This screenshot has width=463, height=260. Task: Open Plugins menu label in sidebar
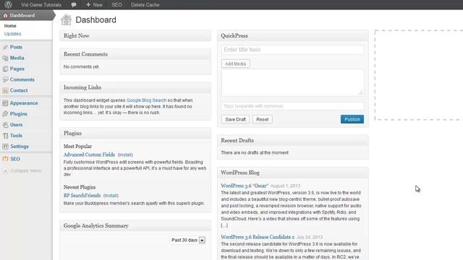pyautogui.click(x=19, y=114)
